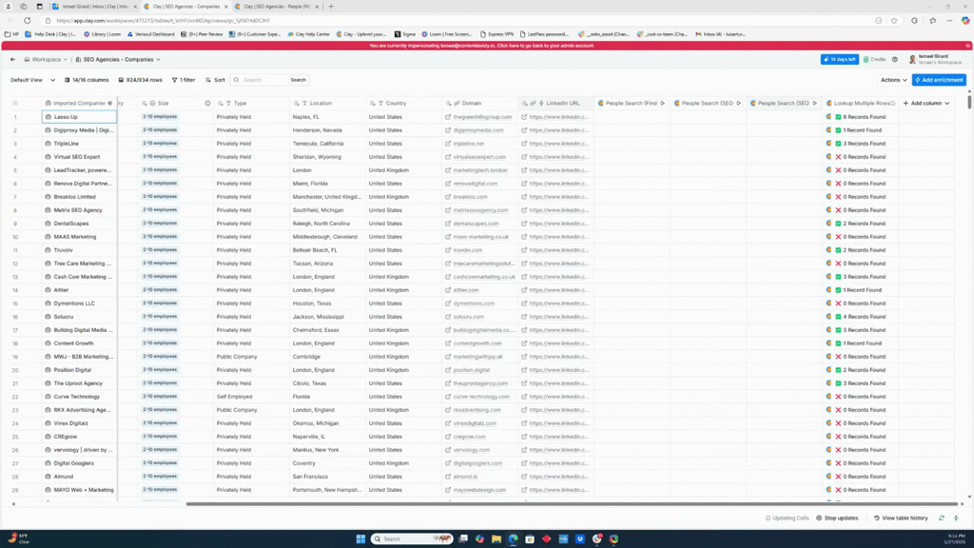
Task: Click the Stop updates button
Action: [x=837, y=518]
